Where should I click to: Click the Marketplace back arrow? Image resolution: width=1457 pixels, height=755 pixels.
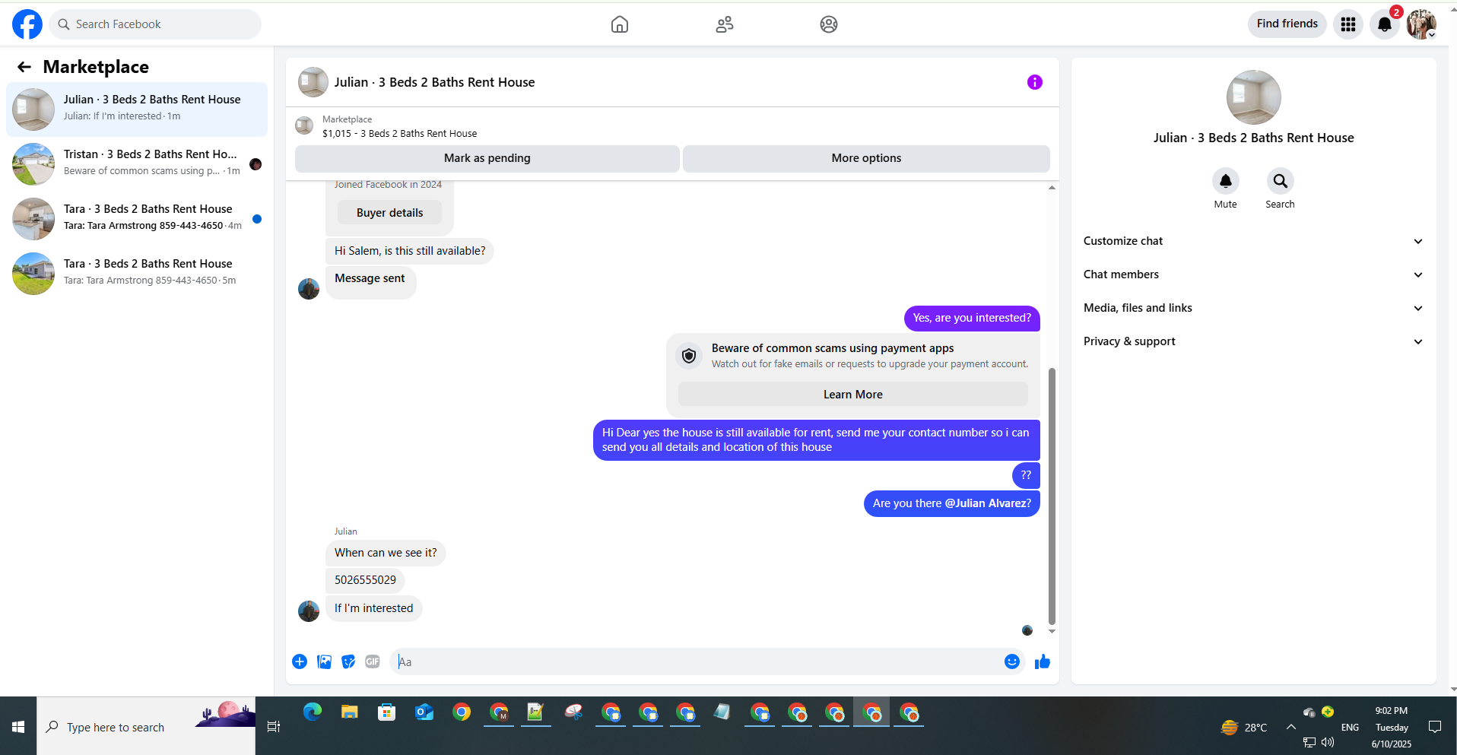click(24, 67)
